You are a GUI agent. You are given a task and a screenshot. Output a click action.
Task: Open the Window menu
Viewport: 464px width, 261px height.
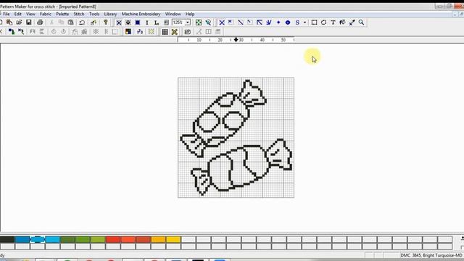(x=173, y=14)
